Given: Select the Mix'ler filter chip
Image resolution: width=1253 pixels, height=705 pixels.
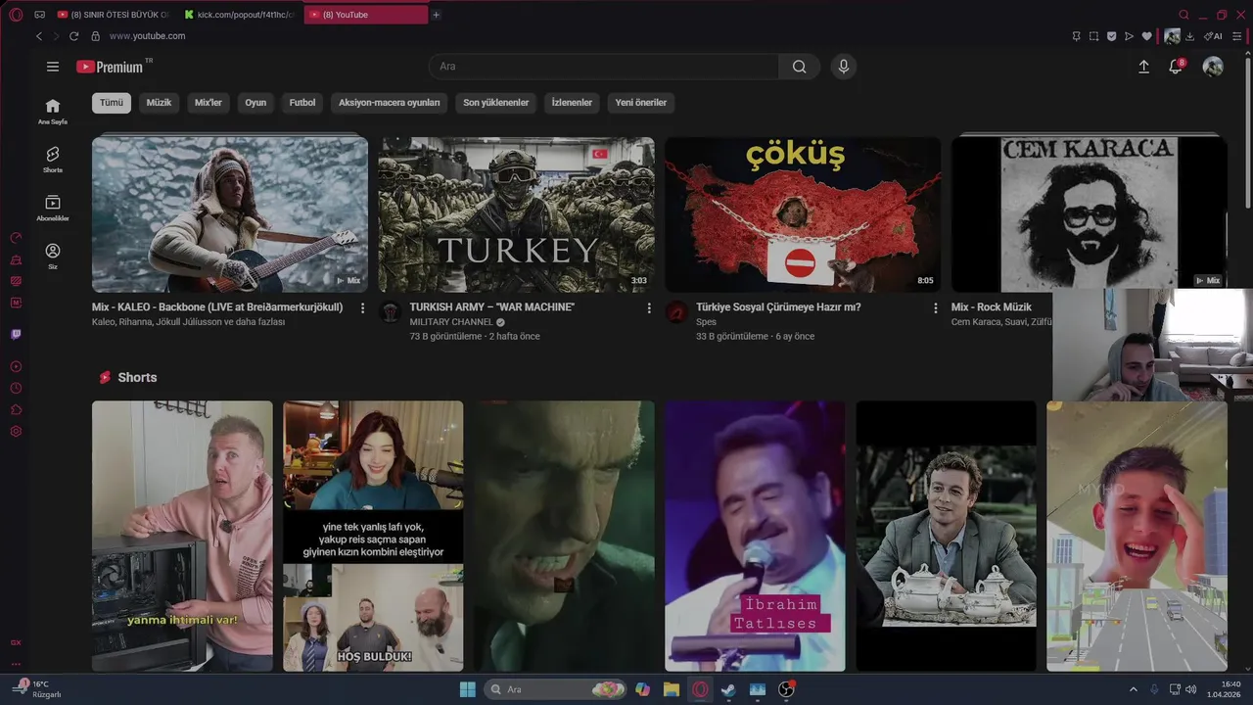Looking at the screenshot, I should tap(209, 103).
